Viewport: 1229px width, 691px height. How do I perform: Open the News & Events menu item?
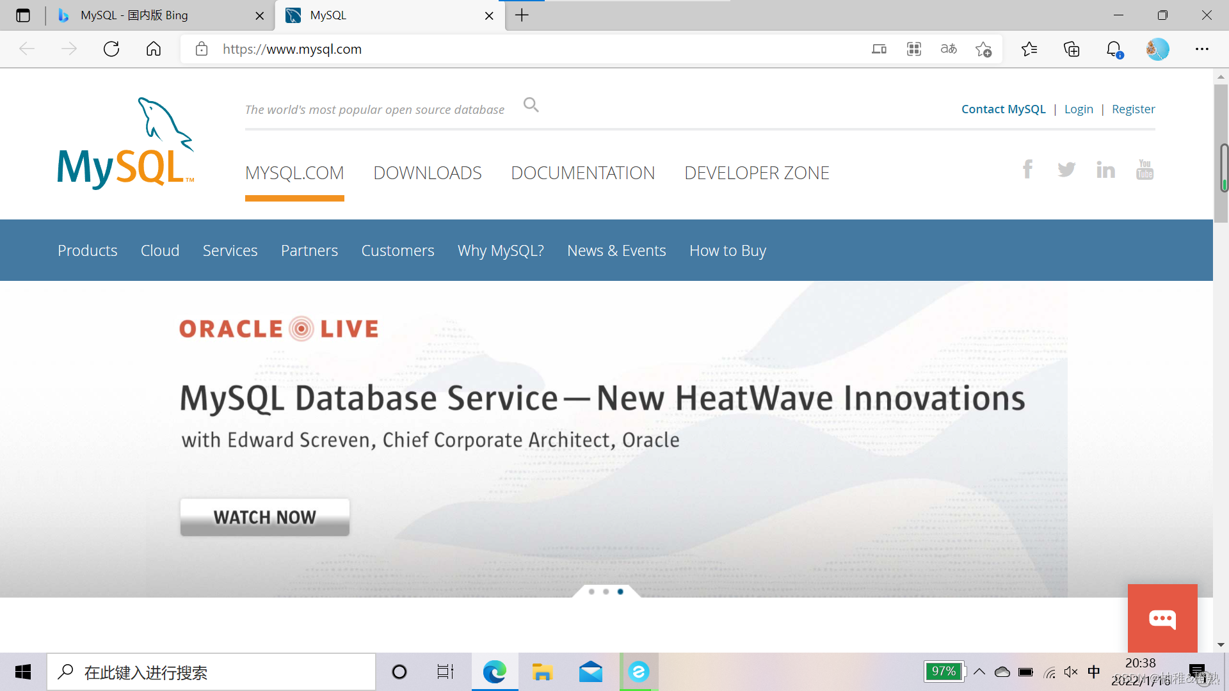(616, 251)
